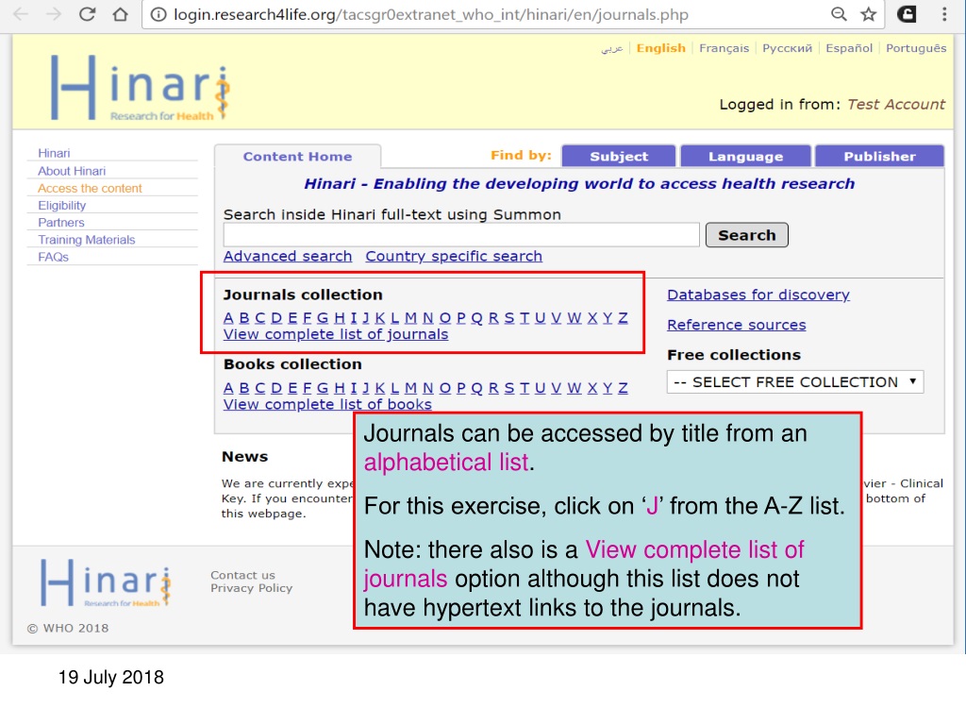Switch language to Español
Screen dimensions: 966x725
click(x=849, y=48)
